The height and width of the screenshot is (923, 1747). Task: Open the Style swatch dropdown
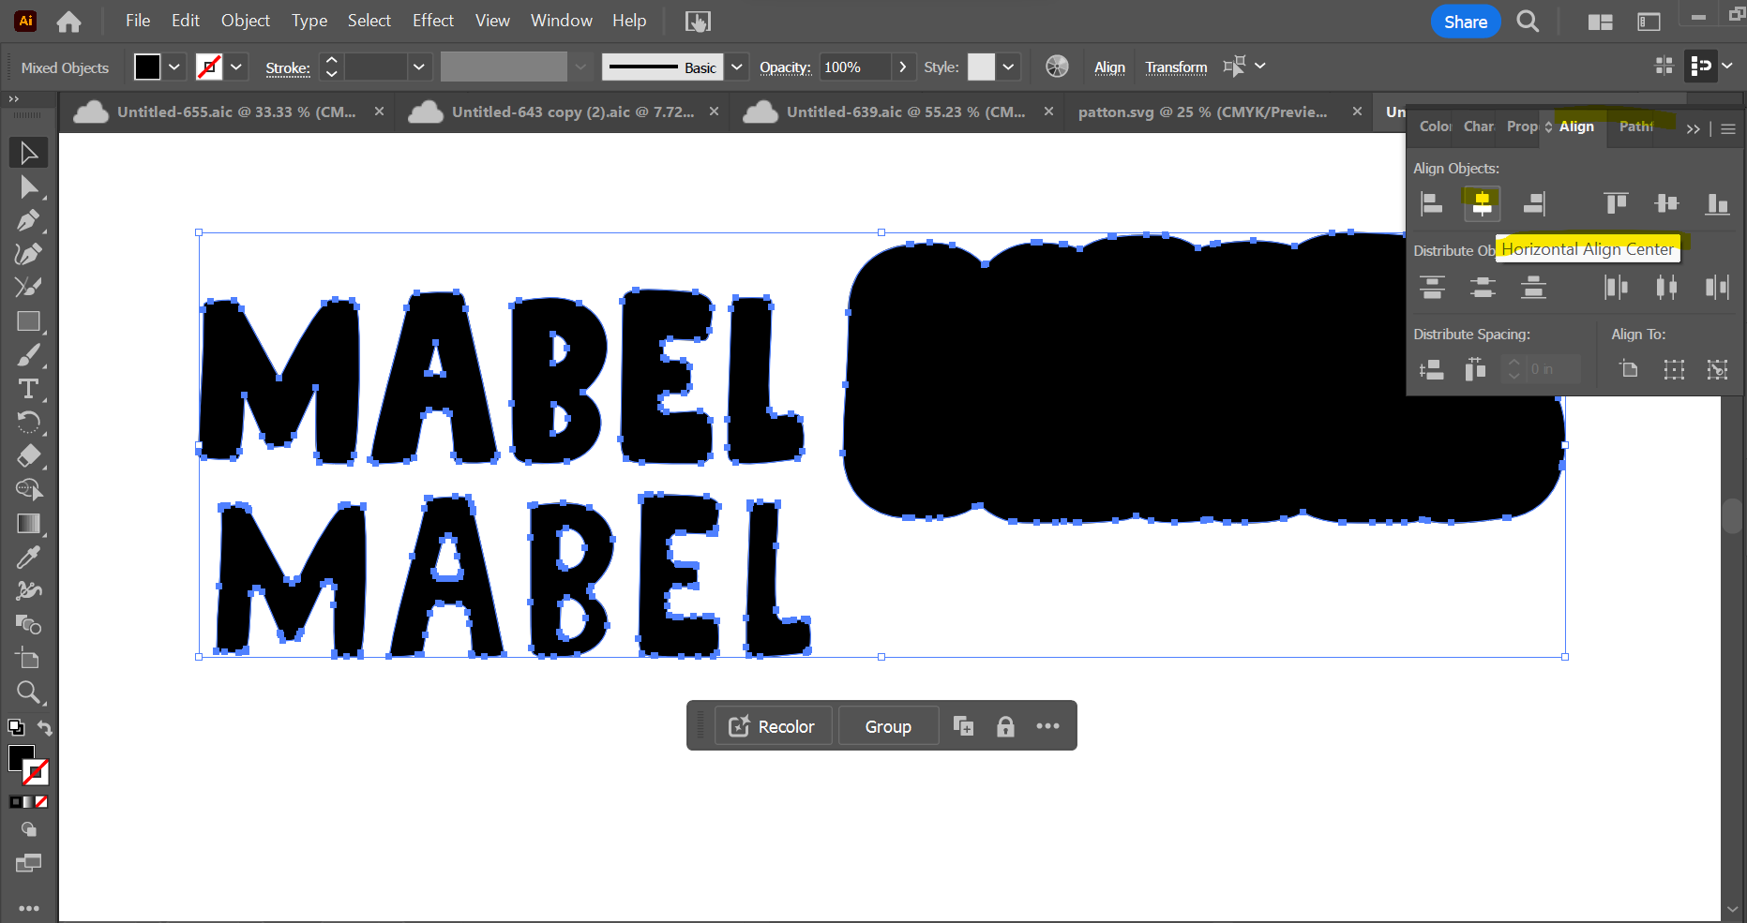1008,67
